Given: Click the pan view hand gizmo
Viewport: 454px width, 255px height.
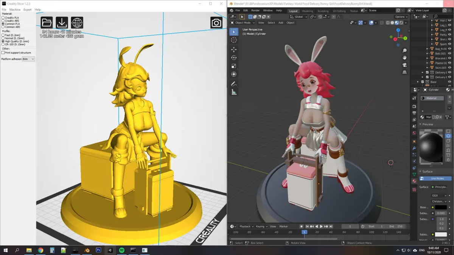Looking at the screenshot, I should pyautogui.click(x=404, y=58).
